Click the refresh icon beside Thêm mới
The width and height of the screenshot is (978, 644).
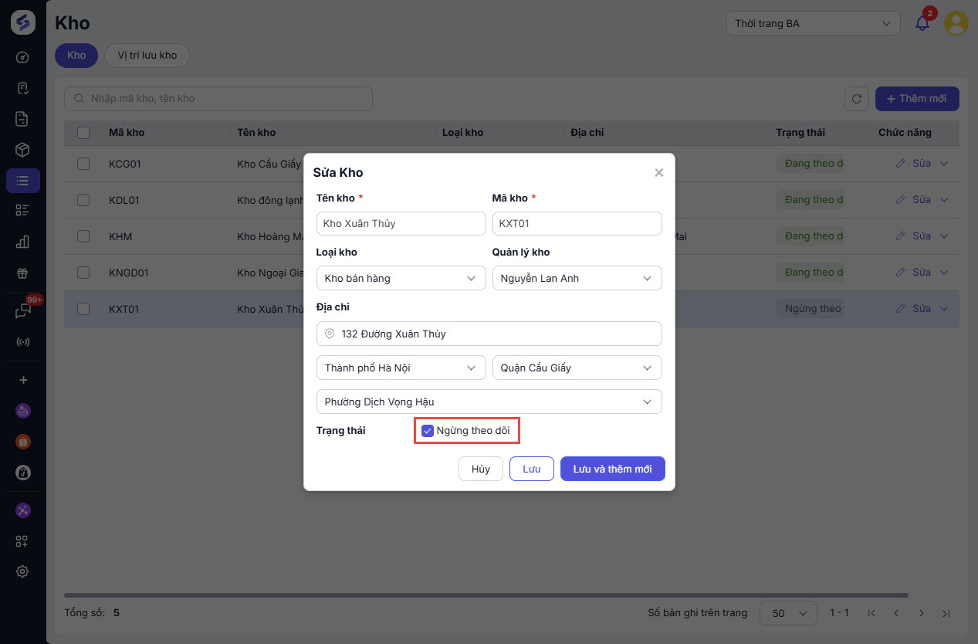click(857, 99)
